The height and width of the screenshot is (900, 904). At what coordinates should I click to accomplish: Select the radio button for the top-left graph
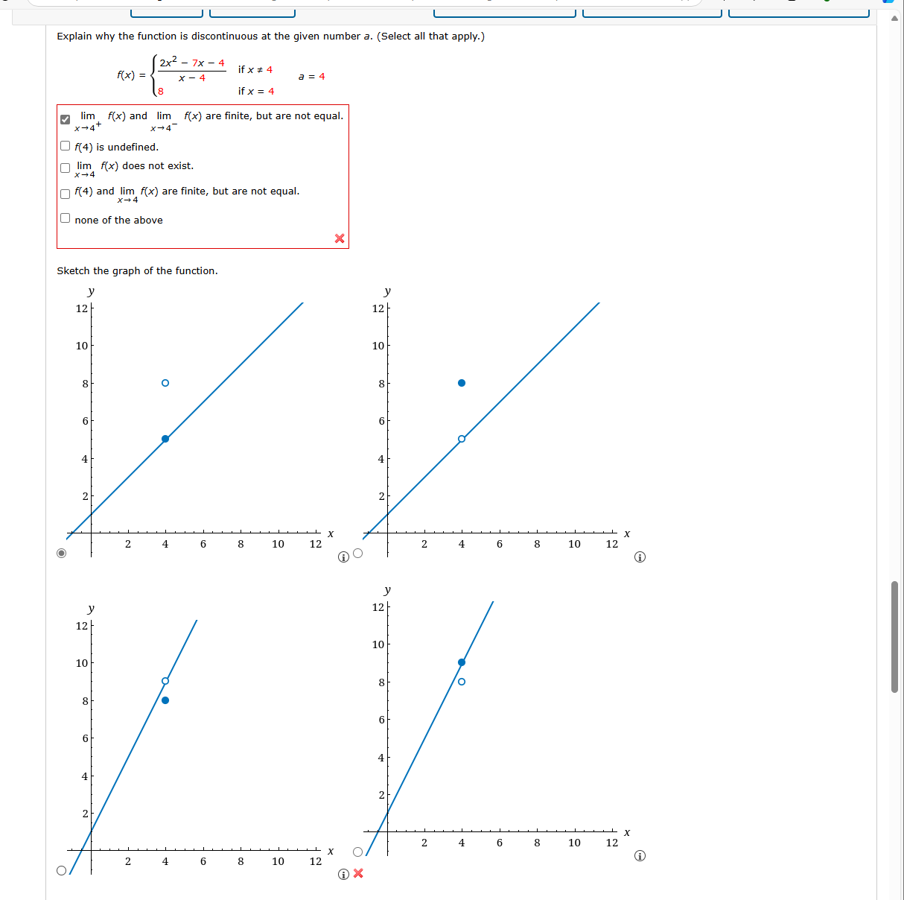click(x=62, y=553)
